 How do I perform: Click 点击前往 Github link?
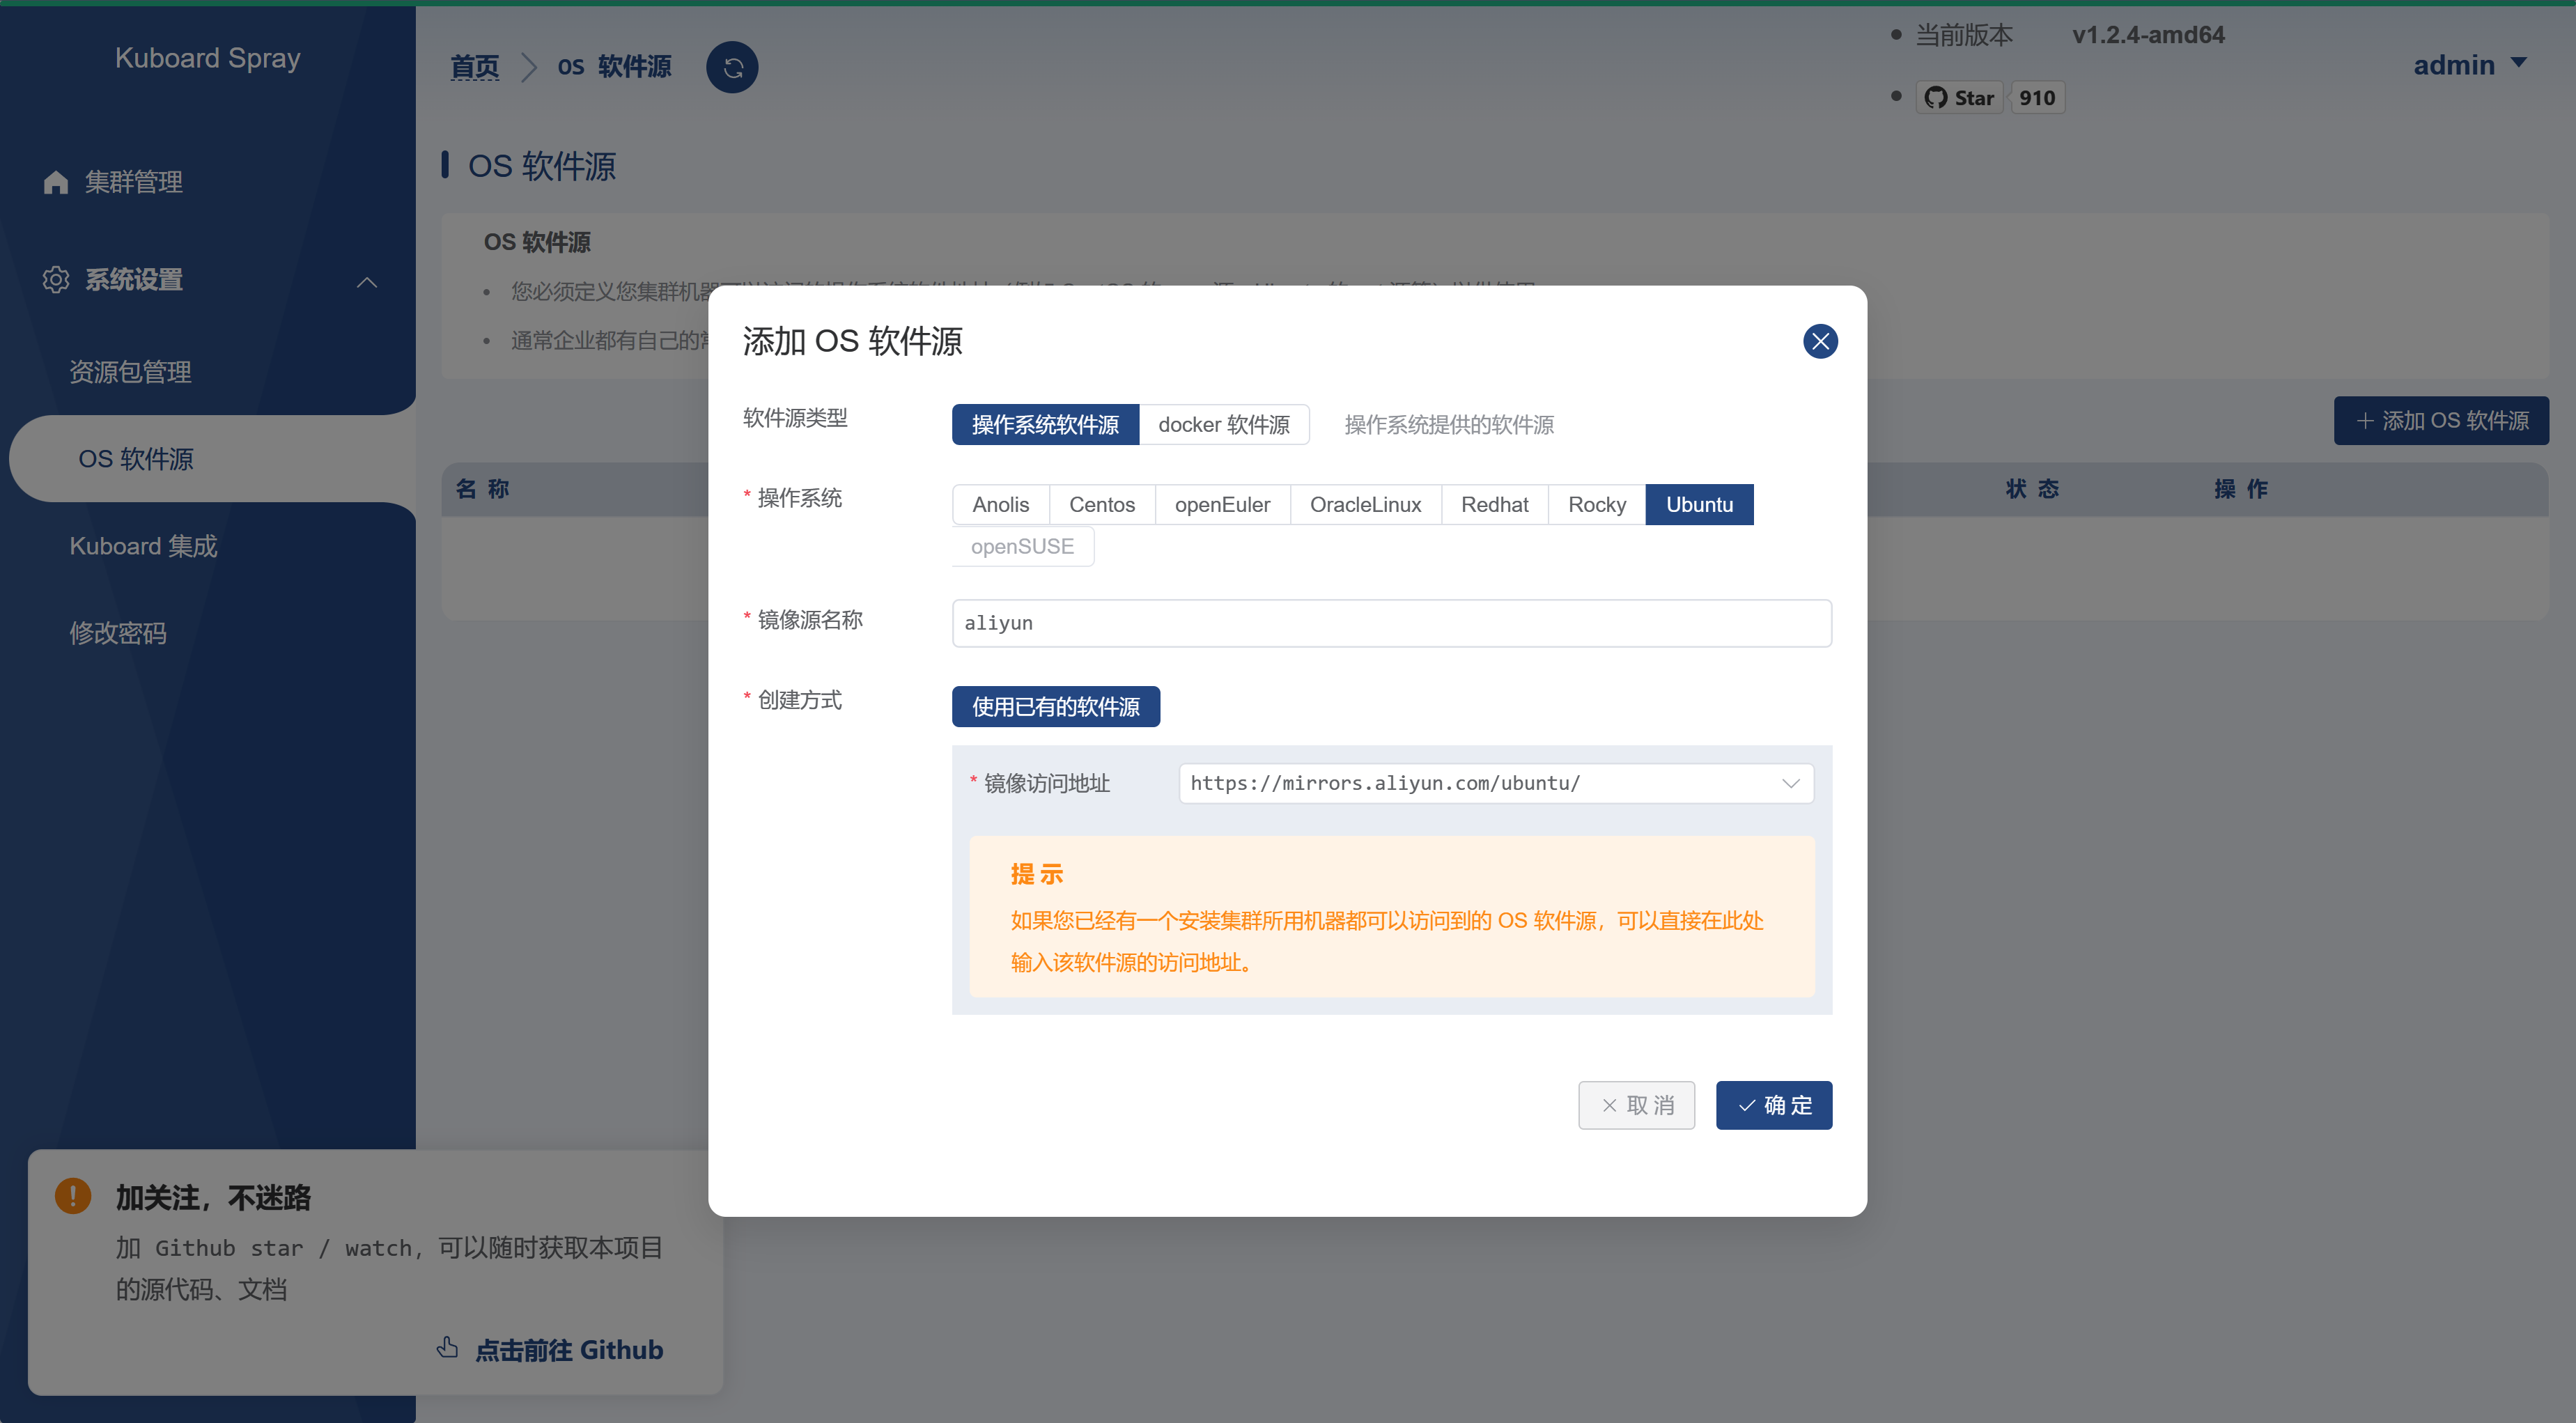[x=568, y=1350]
